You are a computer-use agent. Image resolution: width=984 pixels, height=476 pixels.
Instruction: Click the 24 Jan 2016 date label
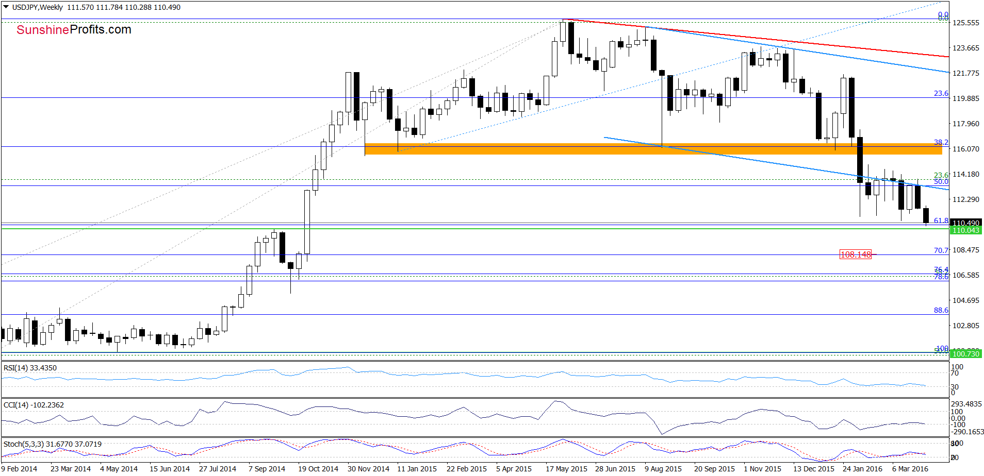click(x=862, y=469)
